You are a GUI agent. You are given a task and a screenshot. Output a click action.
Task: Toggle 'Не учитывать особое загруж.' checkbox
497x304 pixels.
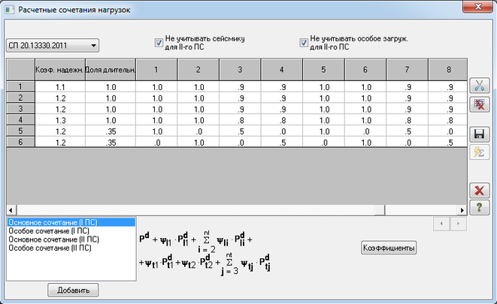(x=304, y=43)
